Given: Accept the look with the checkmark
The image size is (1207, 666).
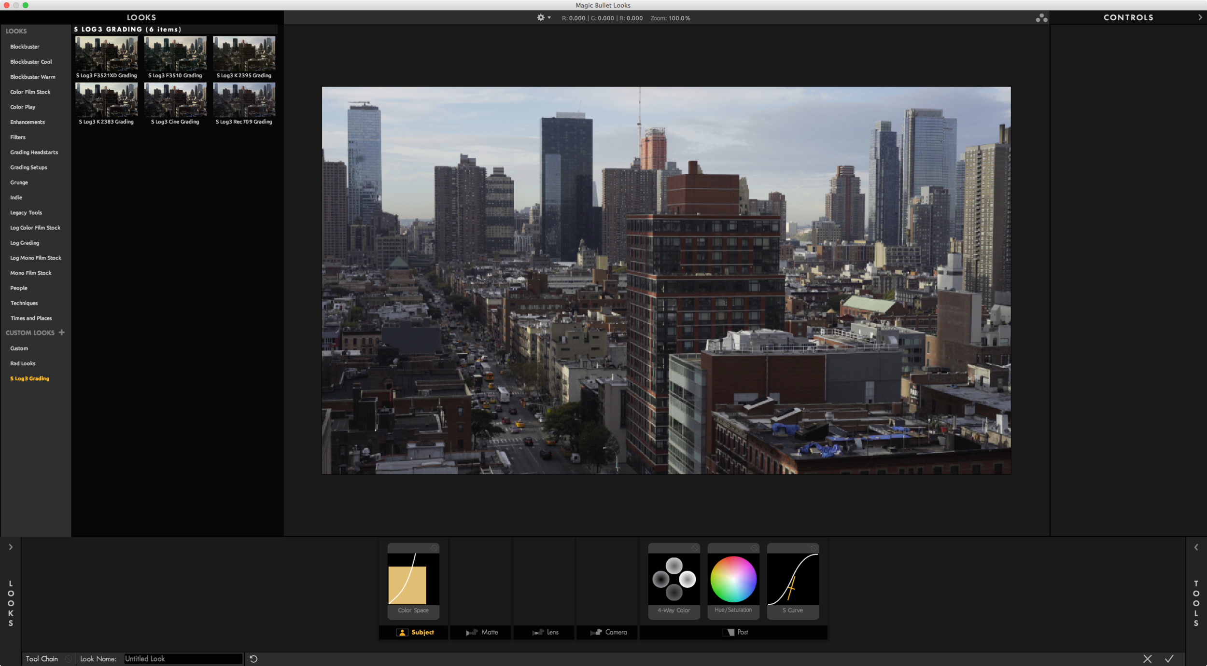Looking at the screenshot, I should point(1169,659).
